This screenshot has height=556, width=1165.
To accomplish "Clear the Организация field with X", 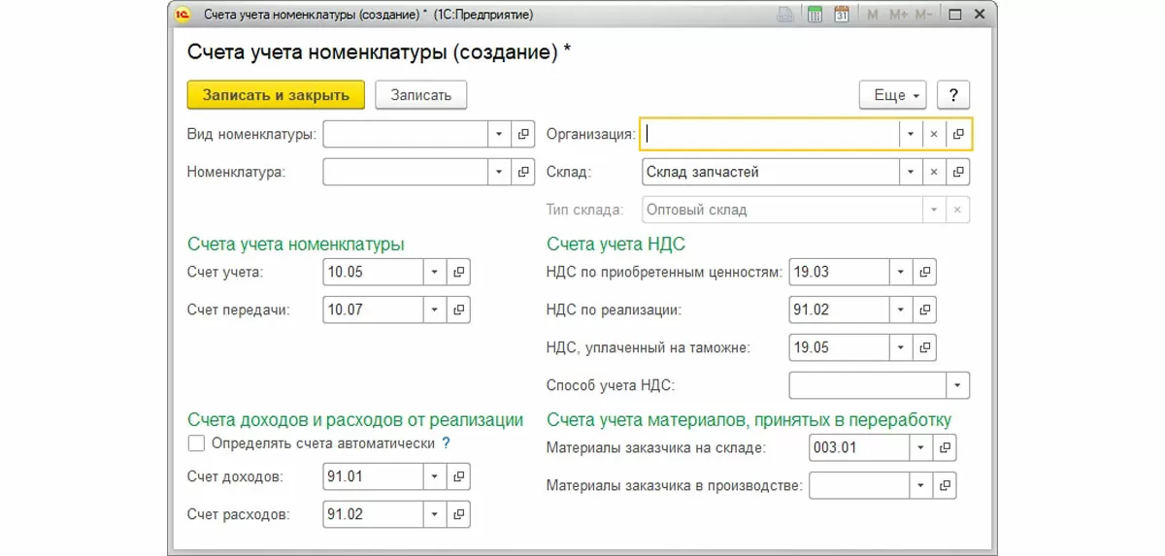I will (934, 134).
